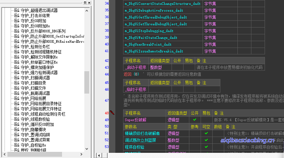Select 守护_模块加强保护 in the tree

[x=37, y=67]
